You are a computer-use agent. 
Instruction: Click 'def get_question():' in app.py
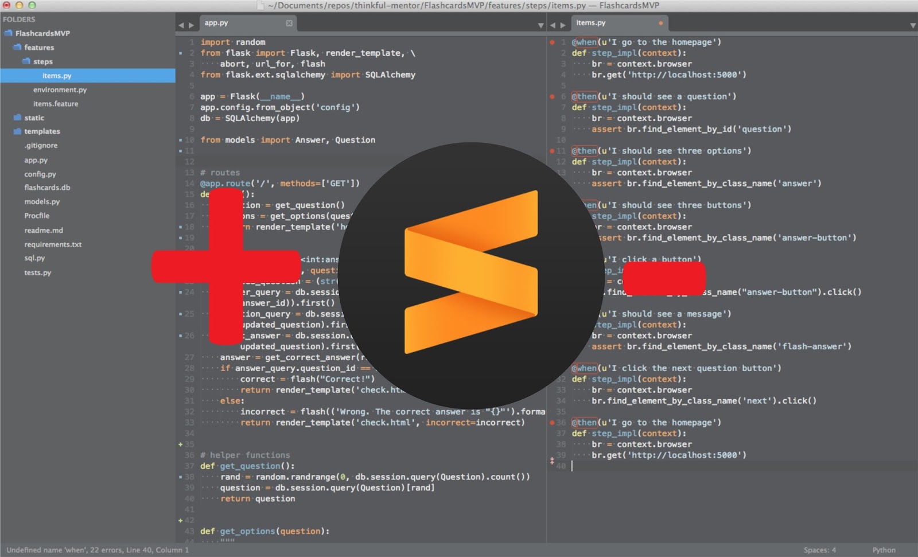click(248, 466)
